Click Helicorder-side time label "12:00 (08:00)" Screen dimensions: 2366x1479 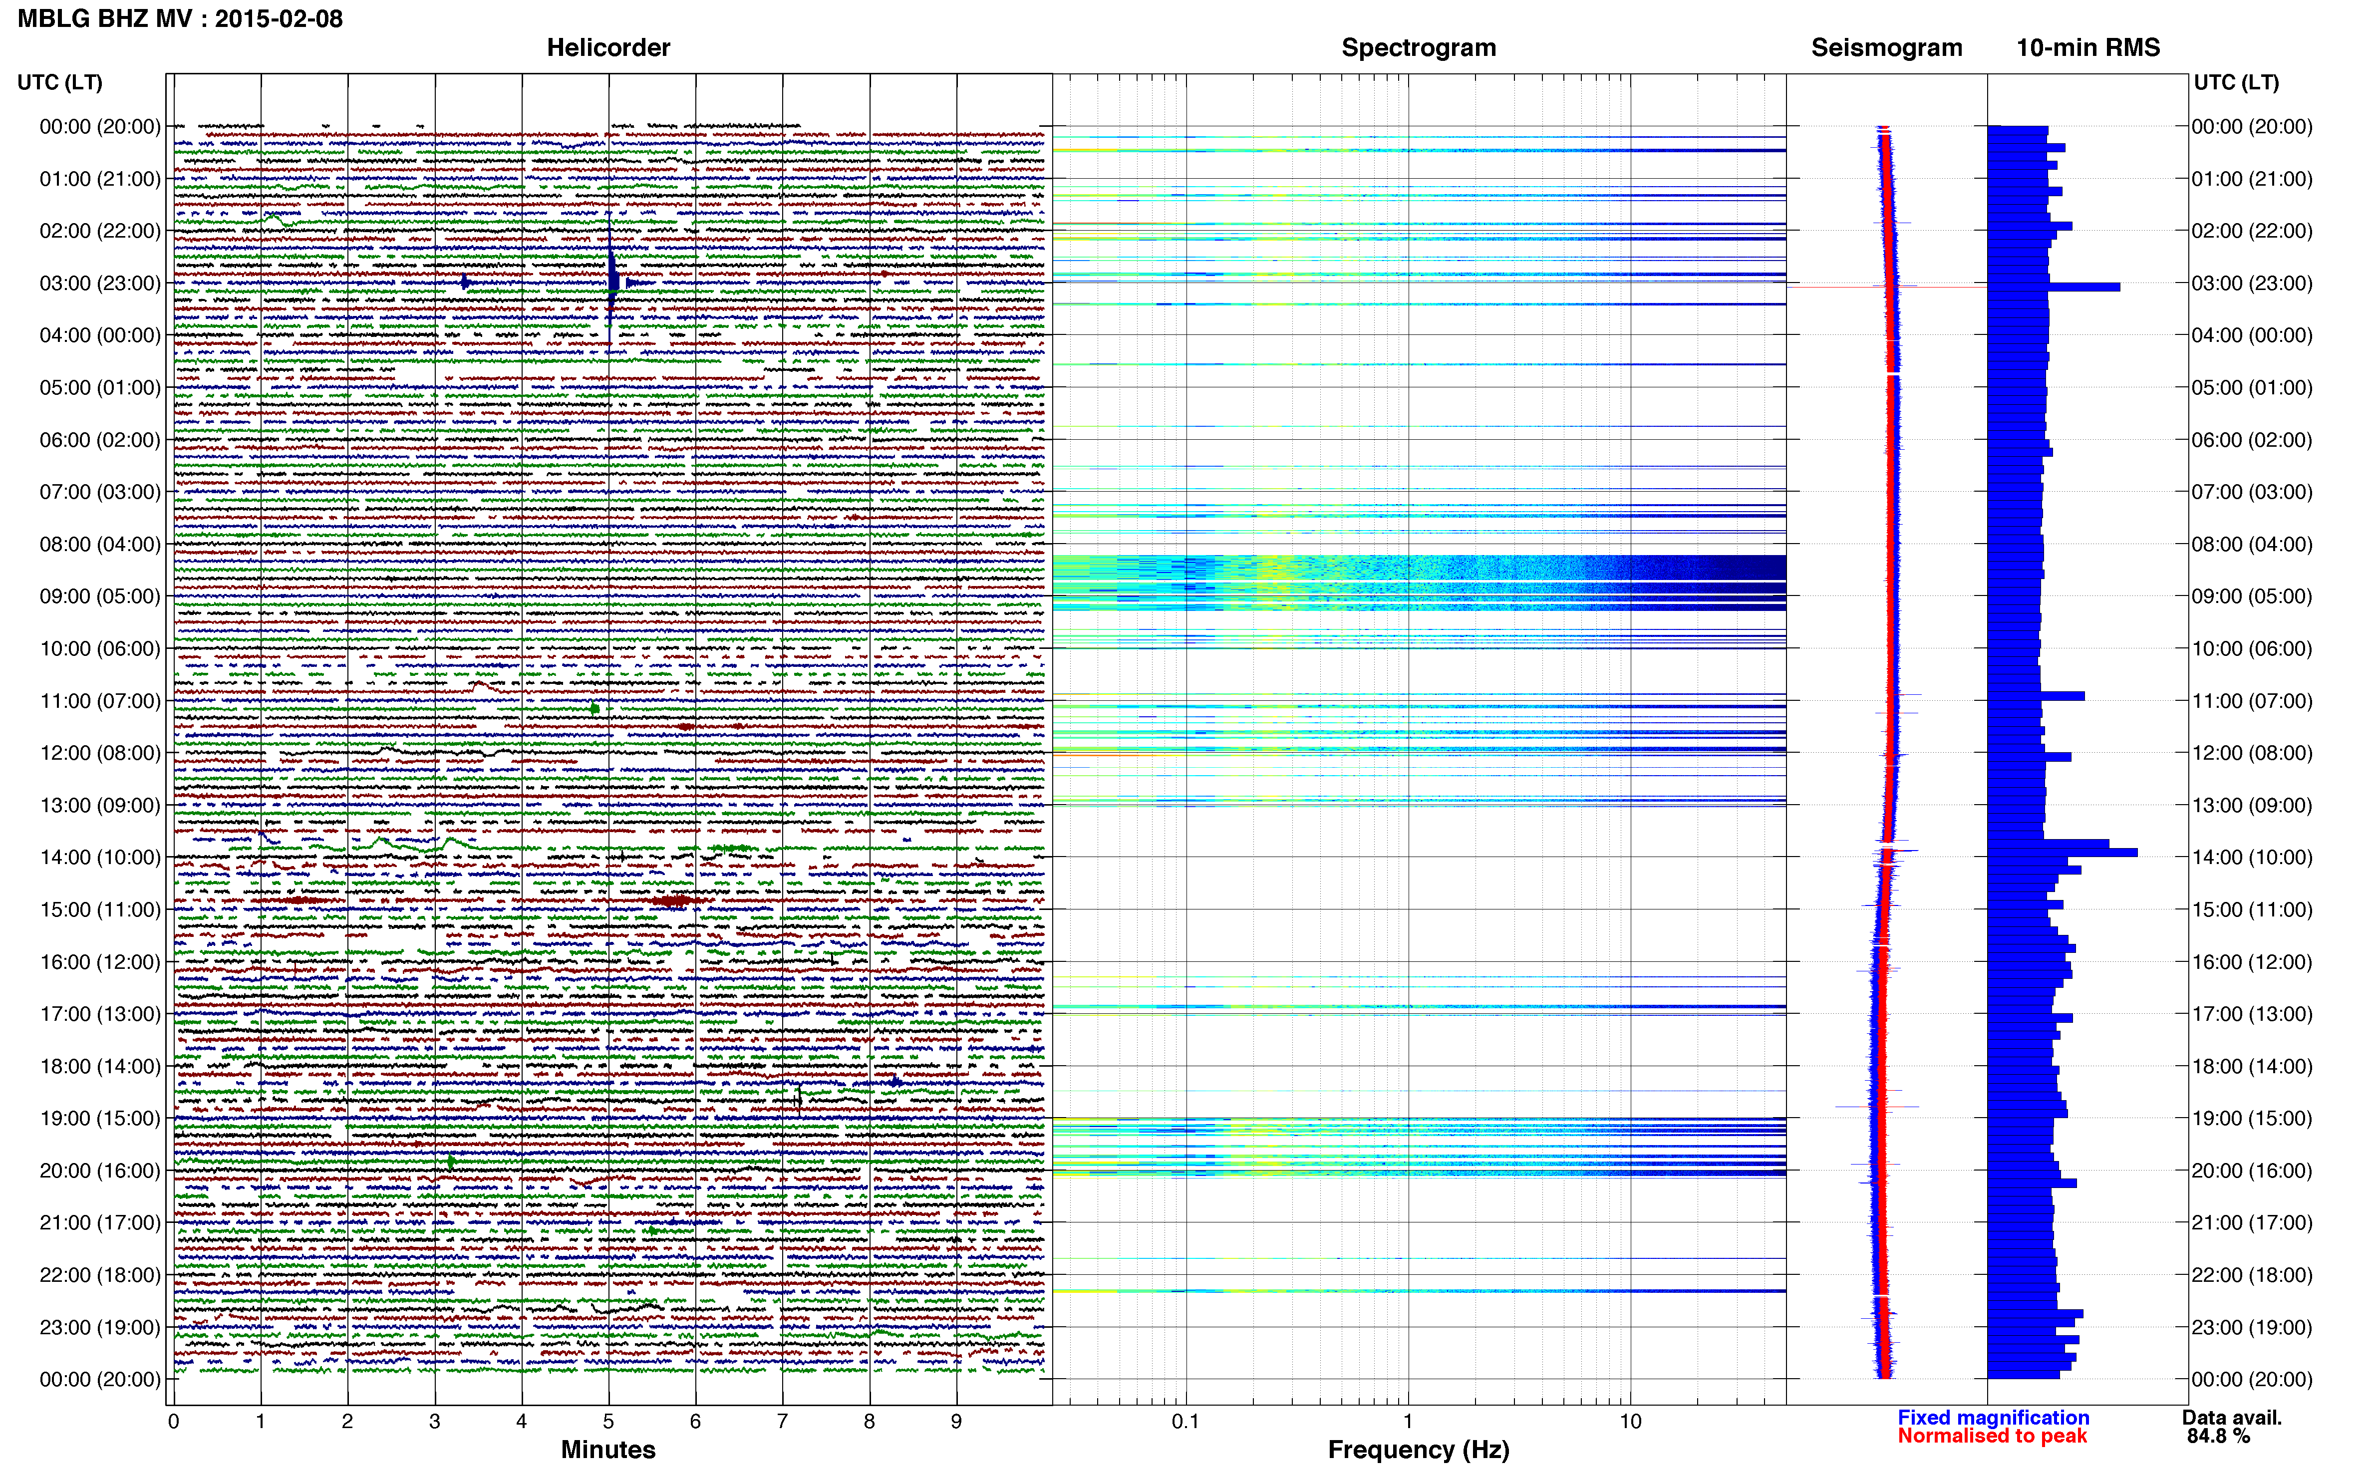click(x=100, y=753)
